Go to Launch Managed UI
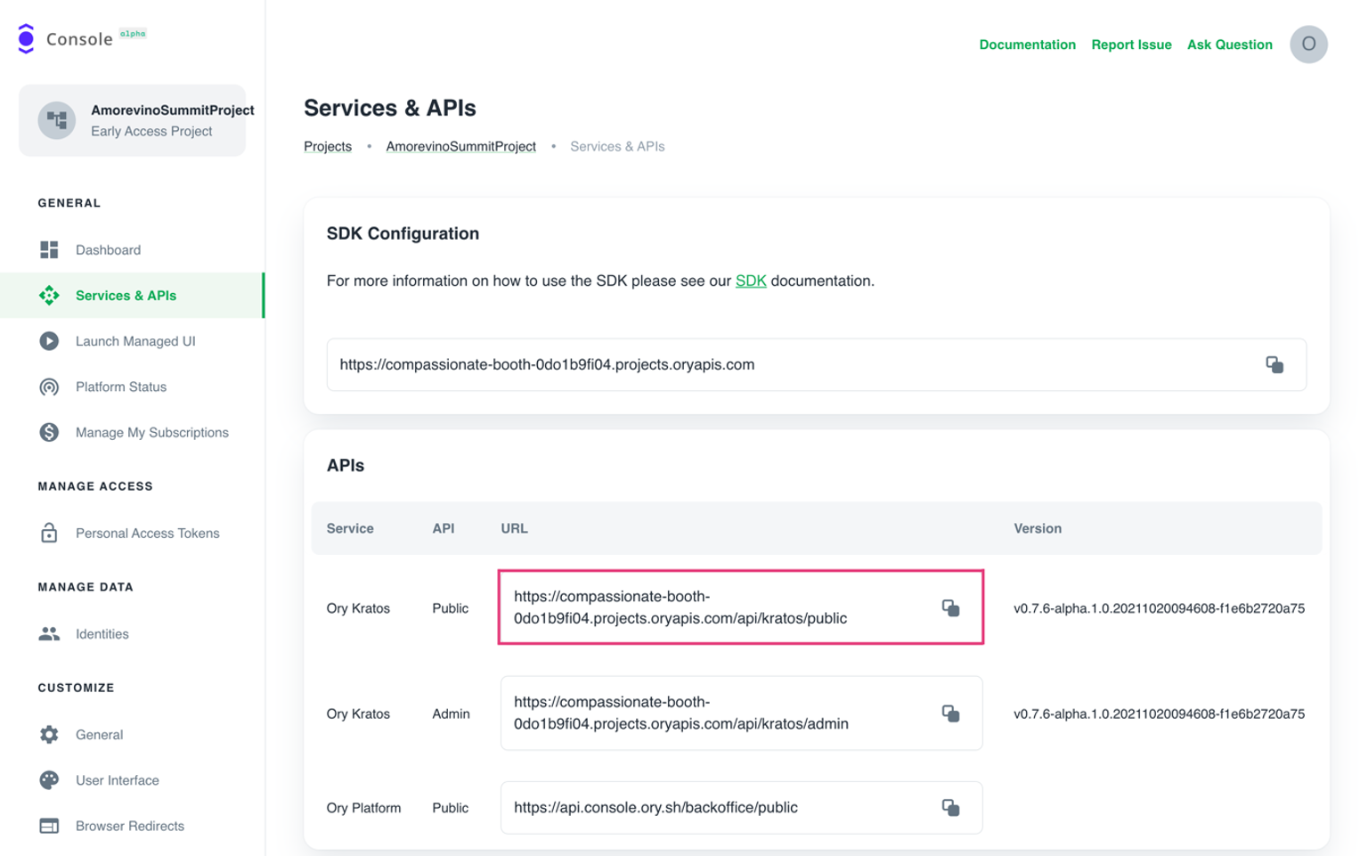 pos(133,341)
